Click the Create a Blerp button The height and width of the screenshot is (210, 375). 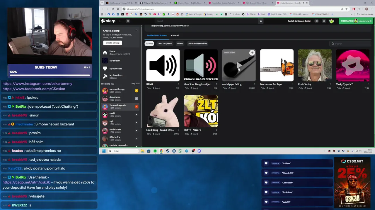[112, 43]
